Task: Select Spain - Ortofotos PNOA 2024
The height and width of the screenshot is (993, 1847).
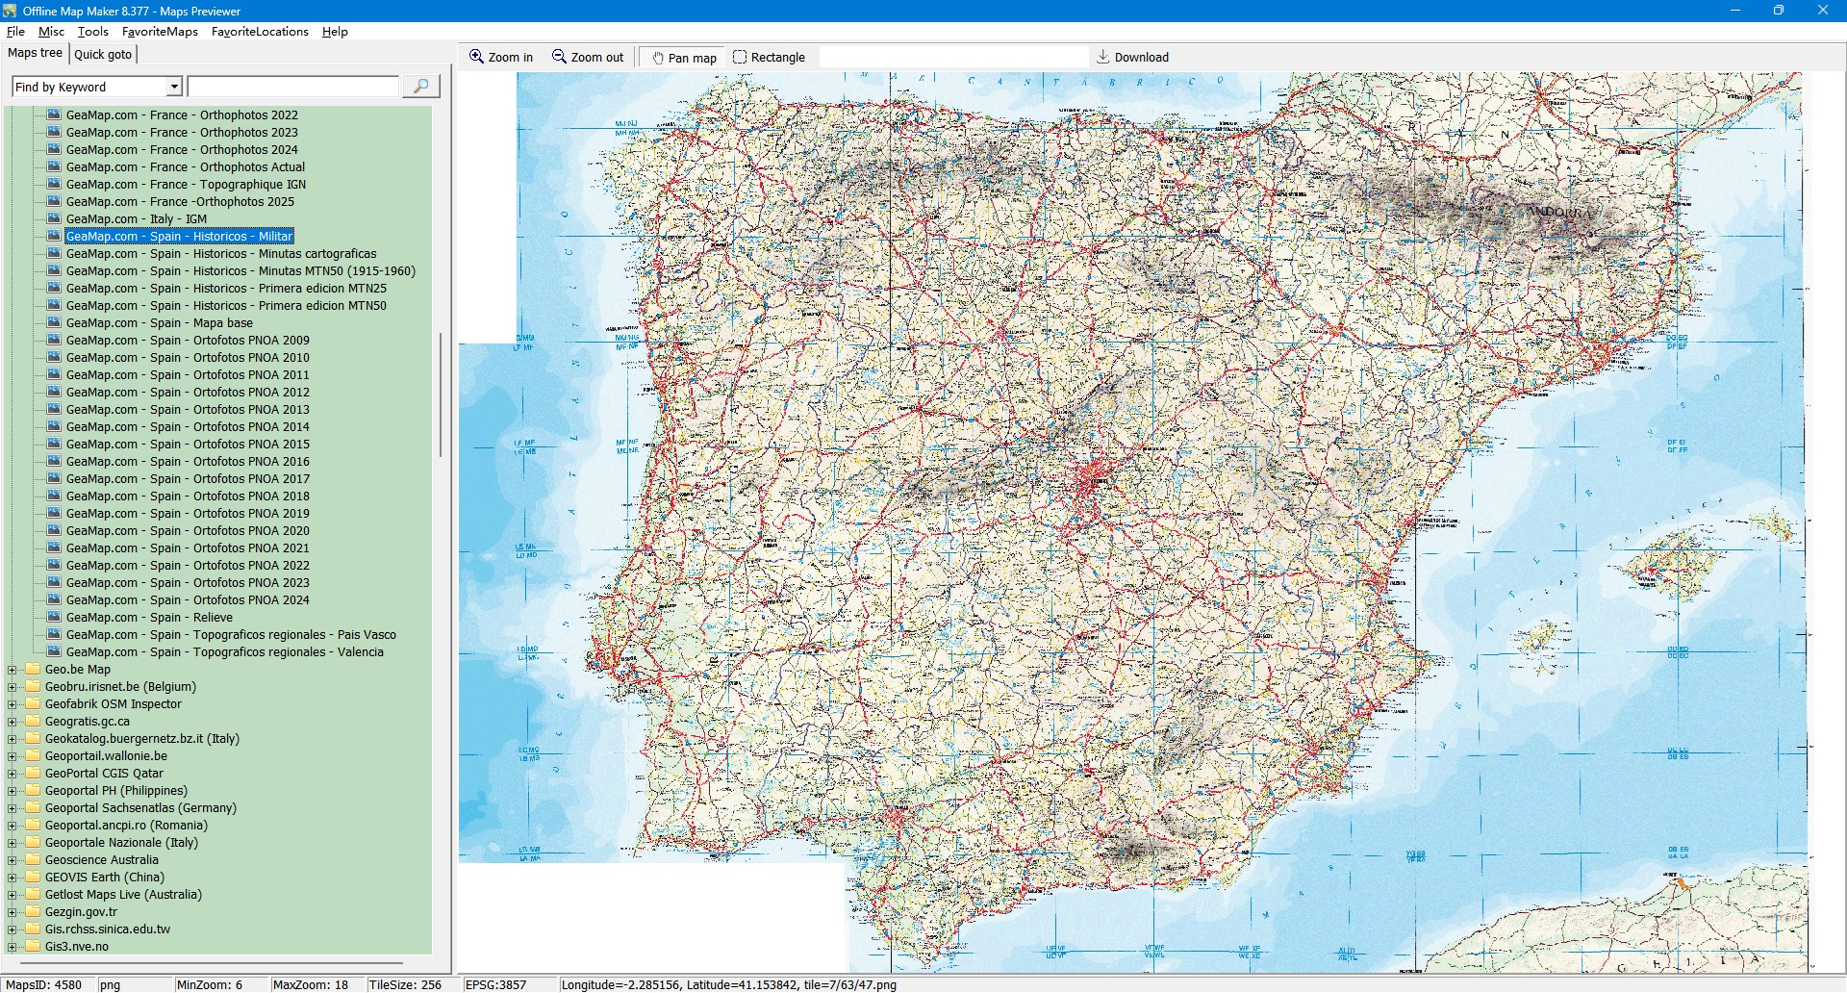Action: 188,600
